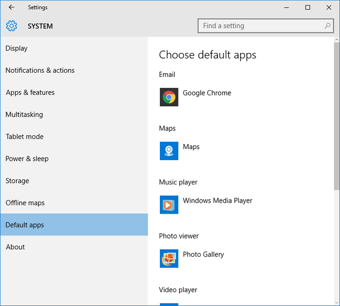Viewport: 340px width, 306px height.
Task: Open Notifications & actions settings
Action: [x=74, y=71]
